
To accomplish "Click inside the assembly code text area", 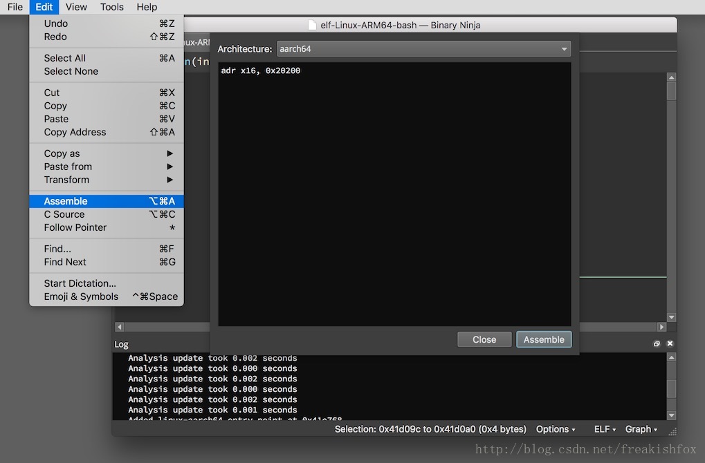I will point(394,193).
